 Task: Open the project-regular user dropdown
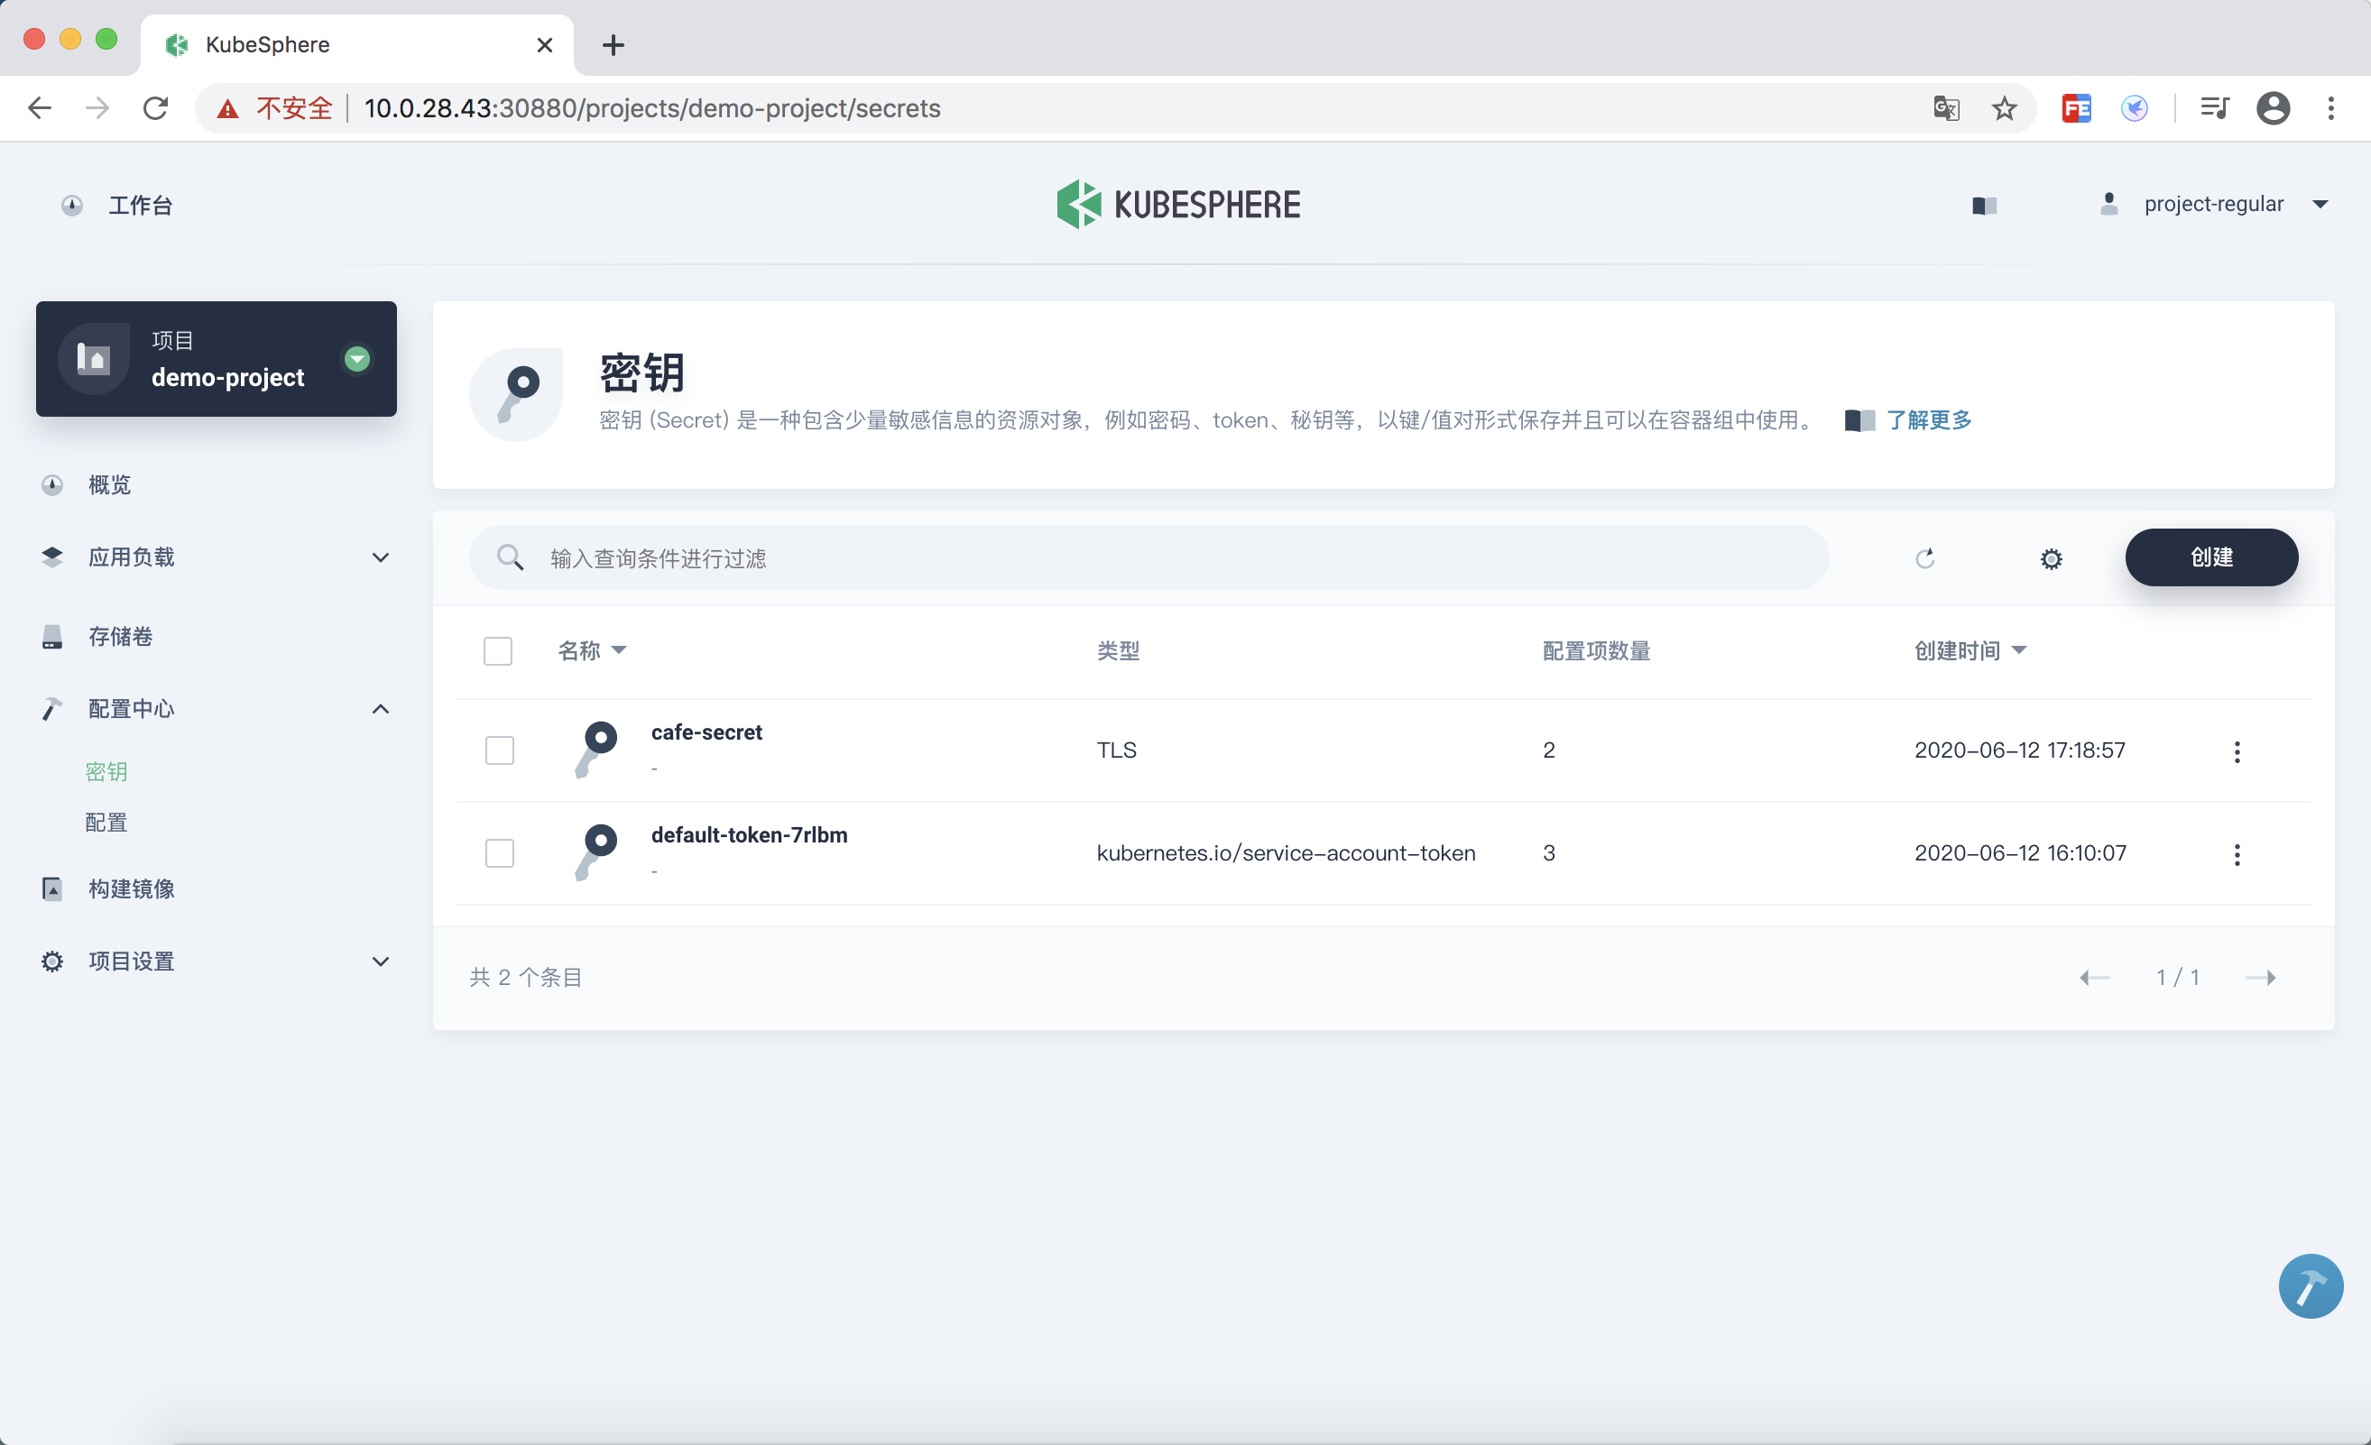click(x=2213, y=204)
